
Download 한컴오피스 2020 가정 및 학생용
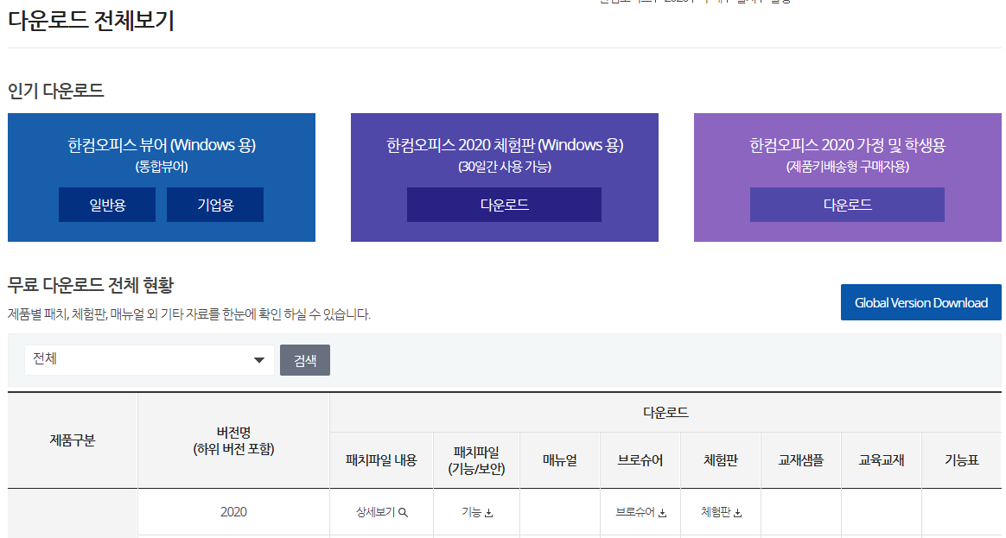tap(847, 205)
